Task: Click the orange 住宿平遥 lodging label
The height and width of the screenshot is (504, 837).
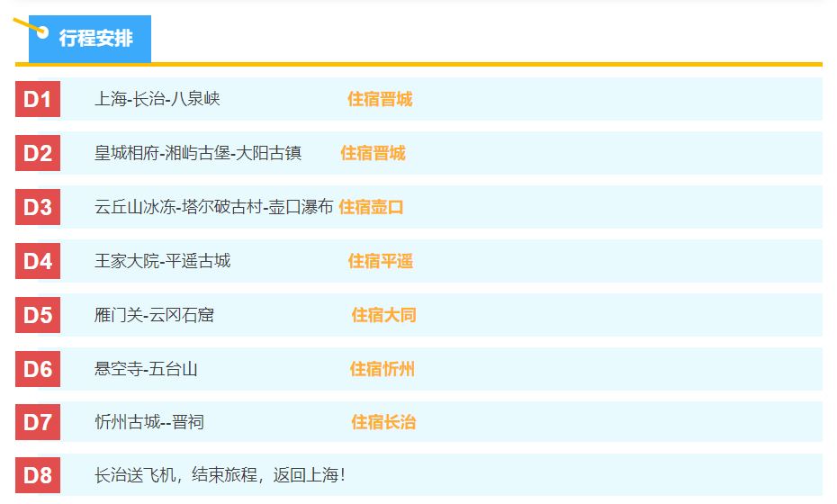Action: coord(381,261)
